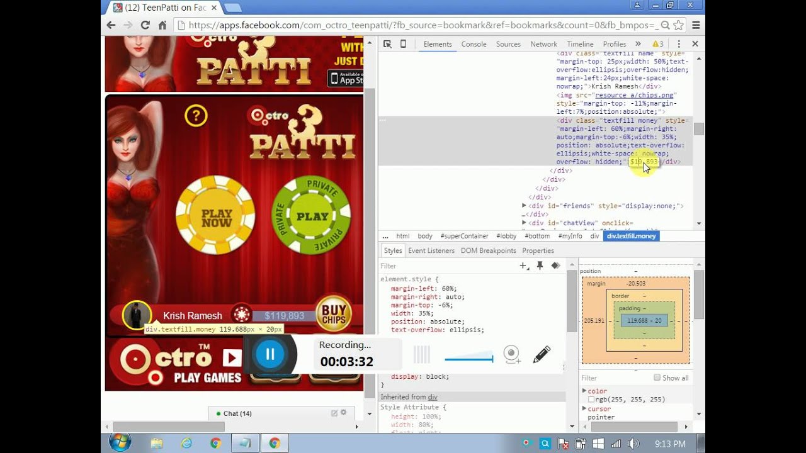Check the Show all computed styles checkbox
This screenshot has height=453, width=806.
(657, 377)
